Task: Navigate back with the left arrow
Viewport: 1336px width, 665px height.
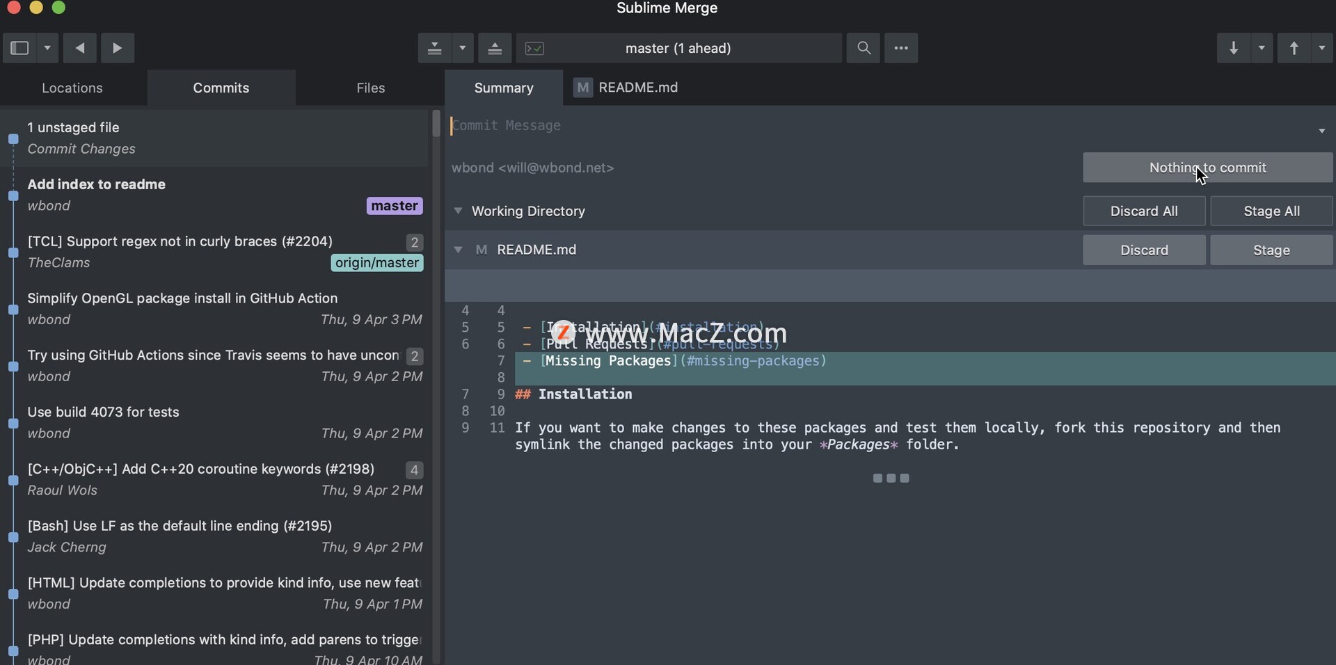Action: [x=80, y=48]
